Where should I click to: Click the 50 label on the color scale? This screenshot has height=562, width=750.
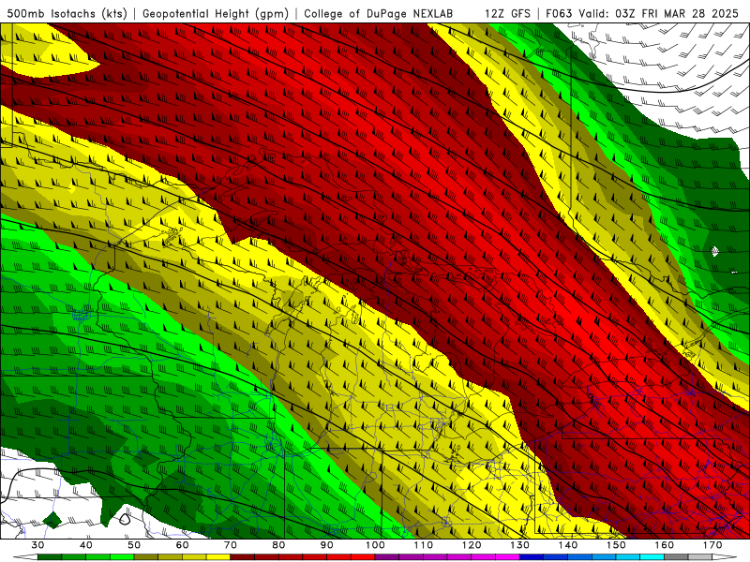point(134,545)
